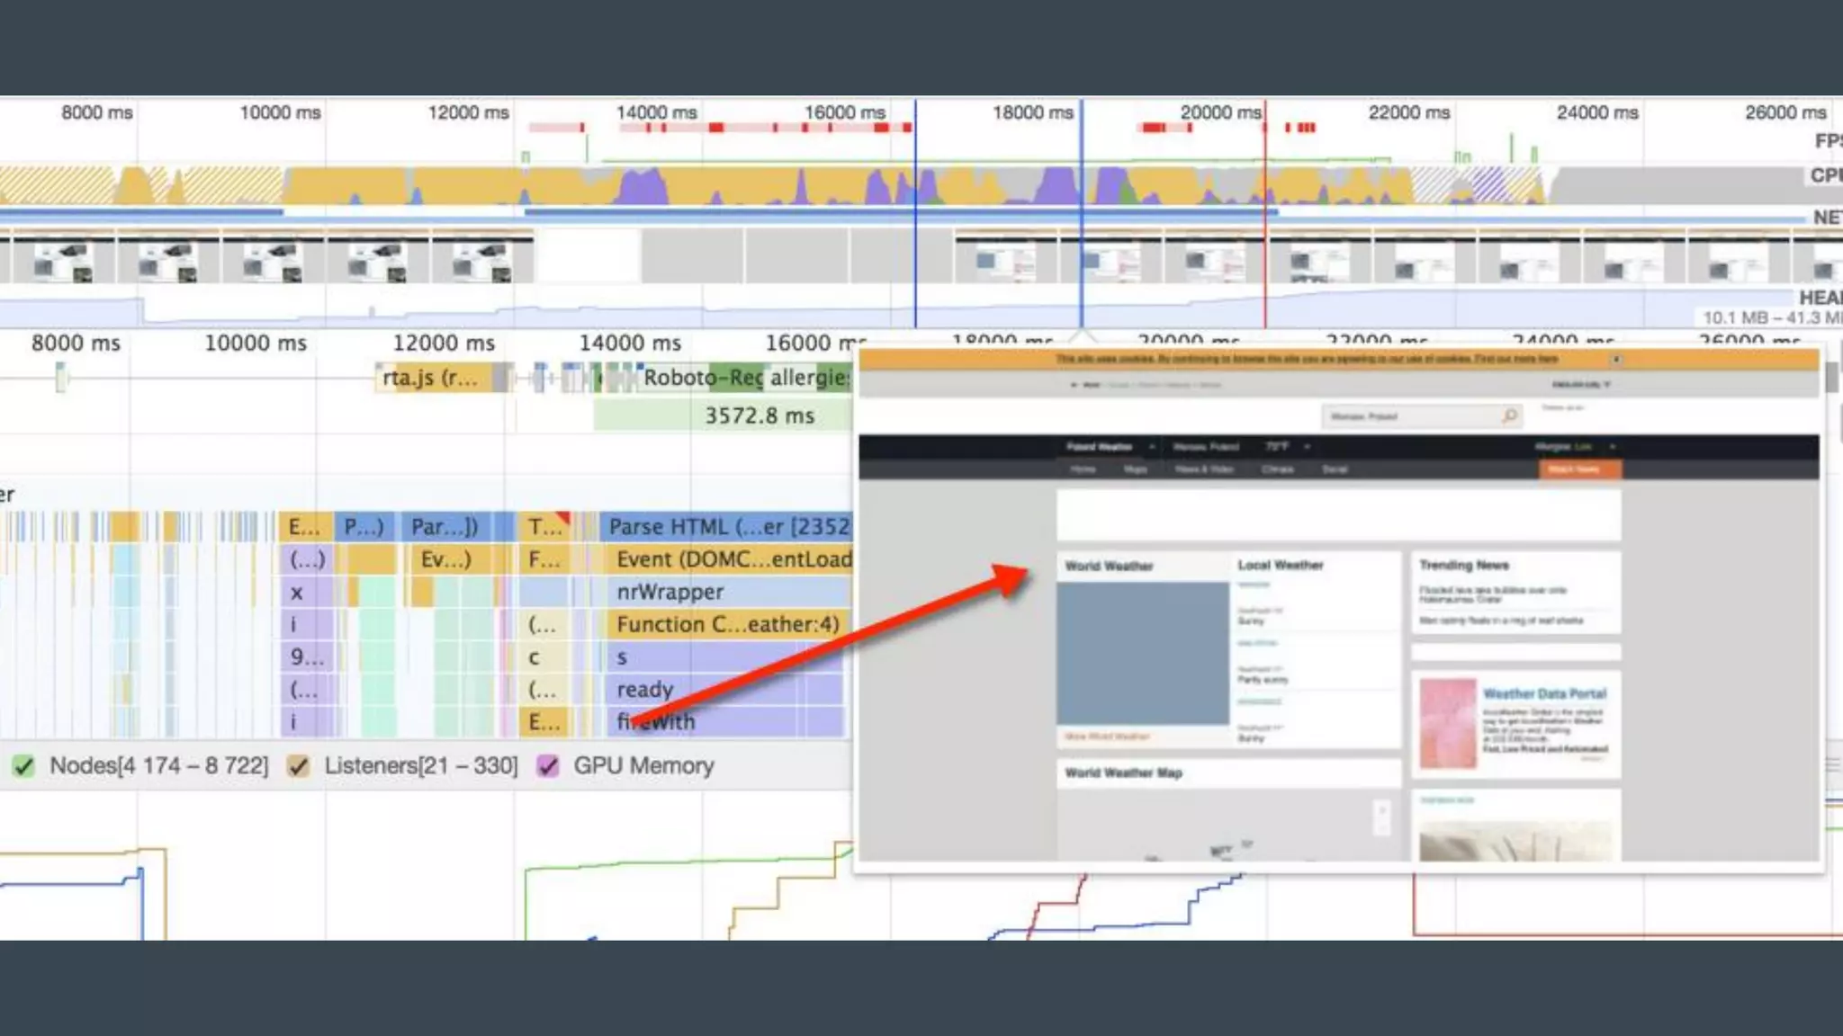Viewport: 1843px width, 1036px height.
Task: Disable the GPU Memory checkbox
Action: click(x=547, y=766)
